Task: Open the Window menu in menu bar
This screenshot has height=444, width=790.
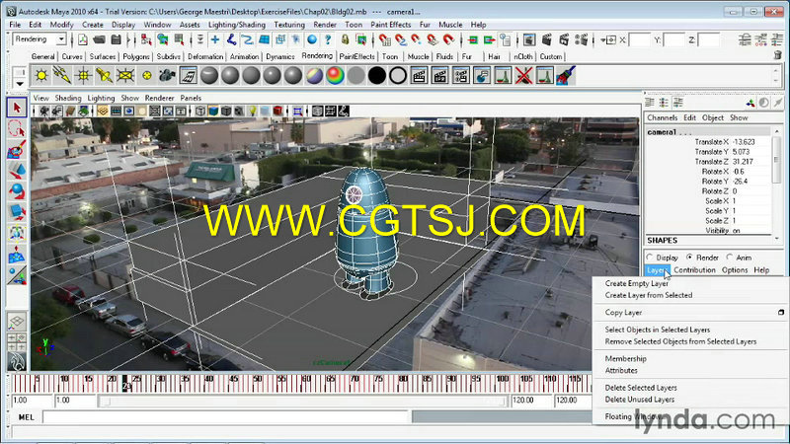Action: [x=157, y=25]
